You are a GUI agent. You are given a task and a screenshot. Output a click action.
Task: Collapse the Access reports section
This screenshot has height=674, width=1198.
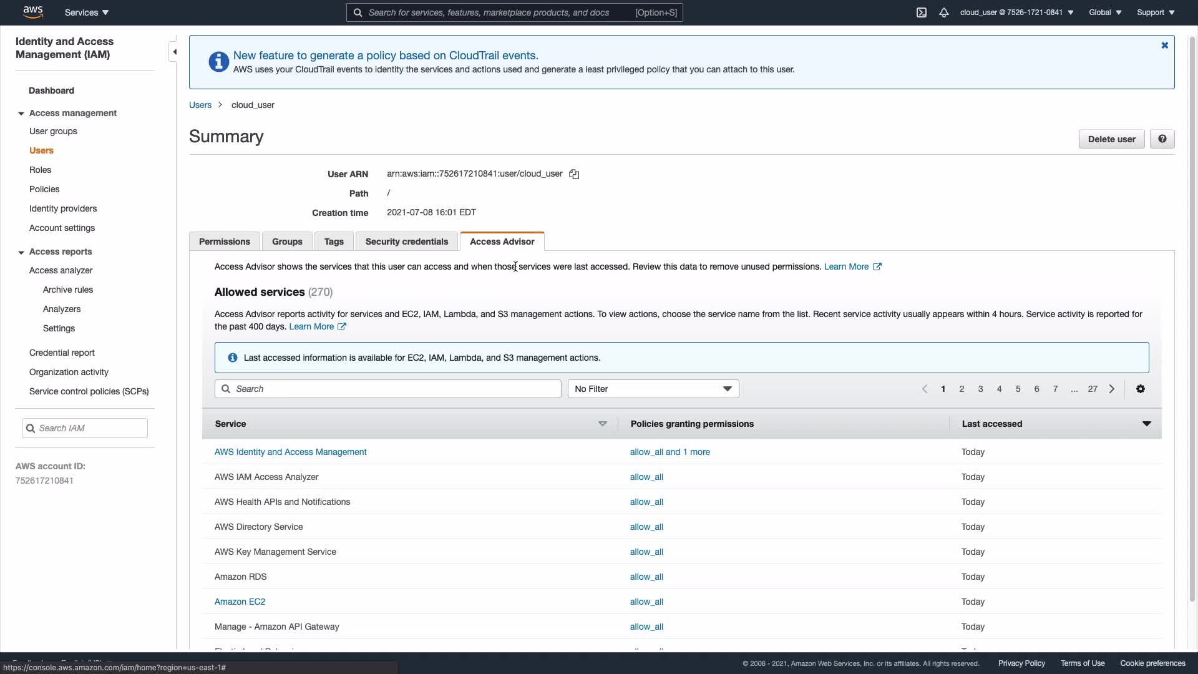click(x=21, y=252)
